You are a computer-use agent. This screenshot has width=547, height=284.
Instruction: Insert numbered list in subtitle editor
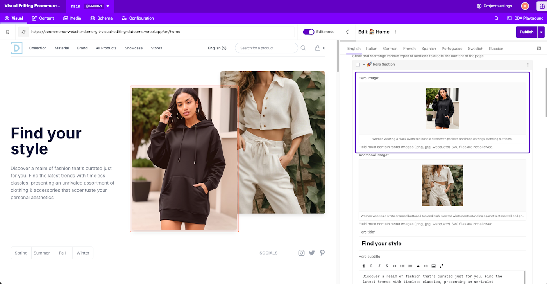point(410,266)
